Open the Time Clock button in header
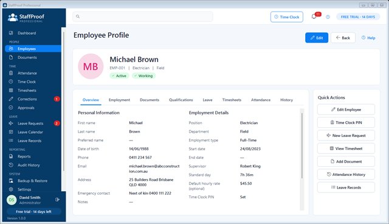 (x=287, y=17)
